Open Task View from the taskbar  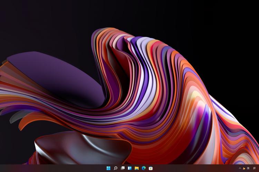(x=123, y=168)
